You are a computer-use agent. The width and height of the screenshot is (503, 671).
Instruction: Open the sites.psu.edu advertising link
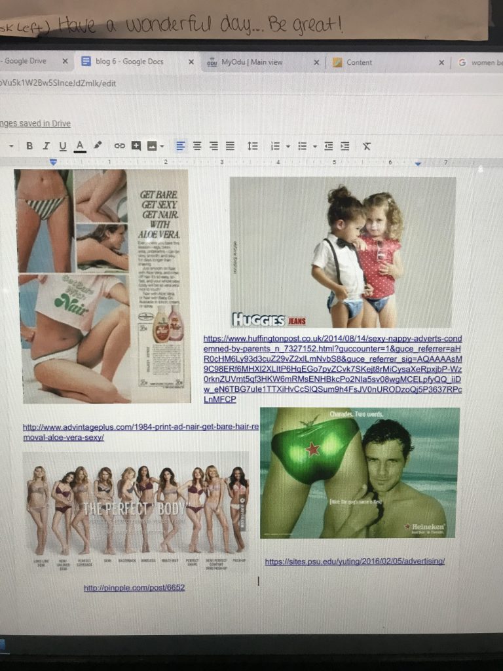(x=354, y=561)
